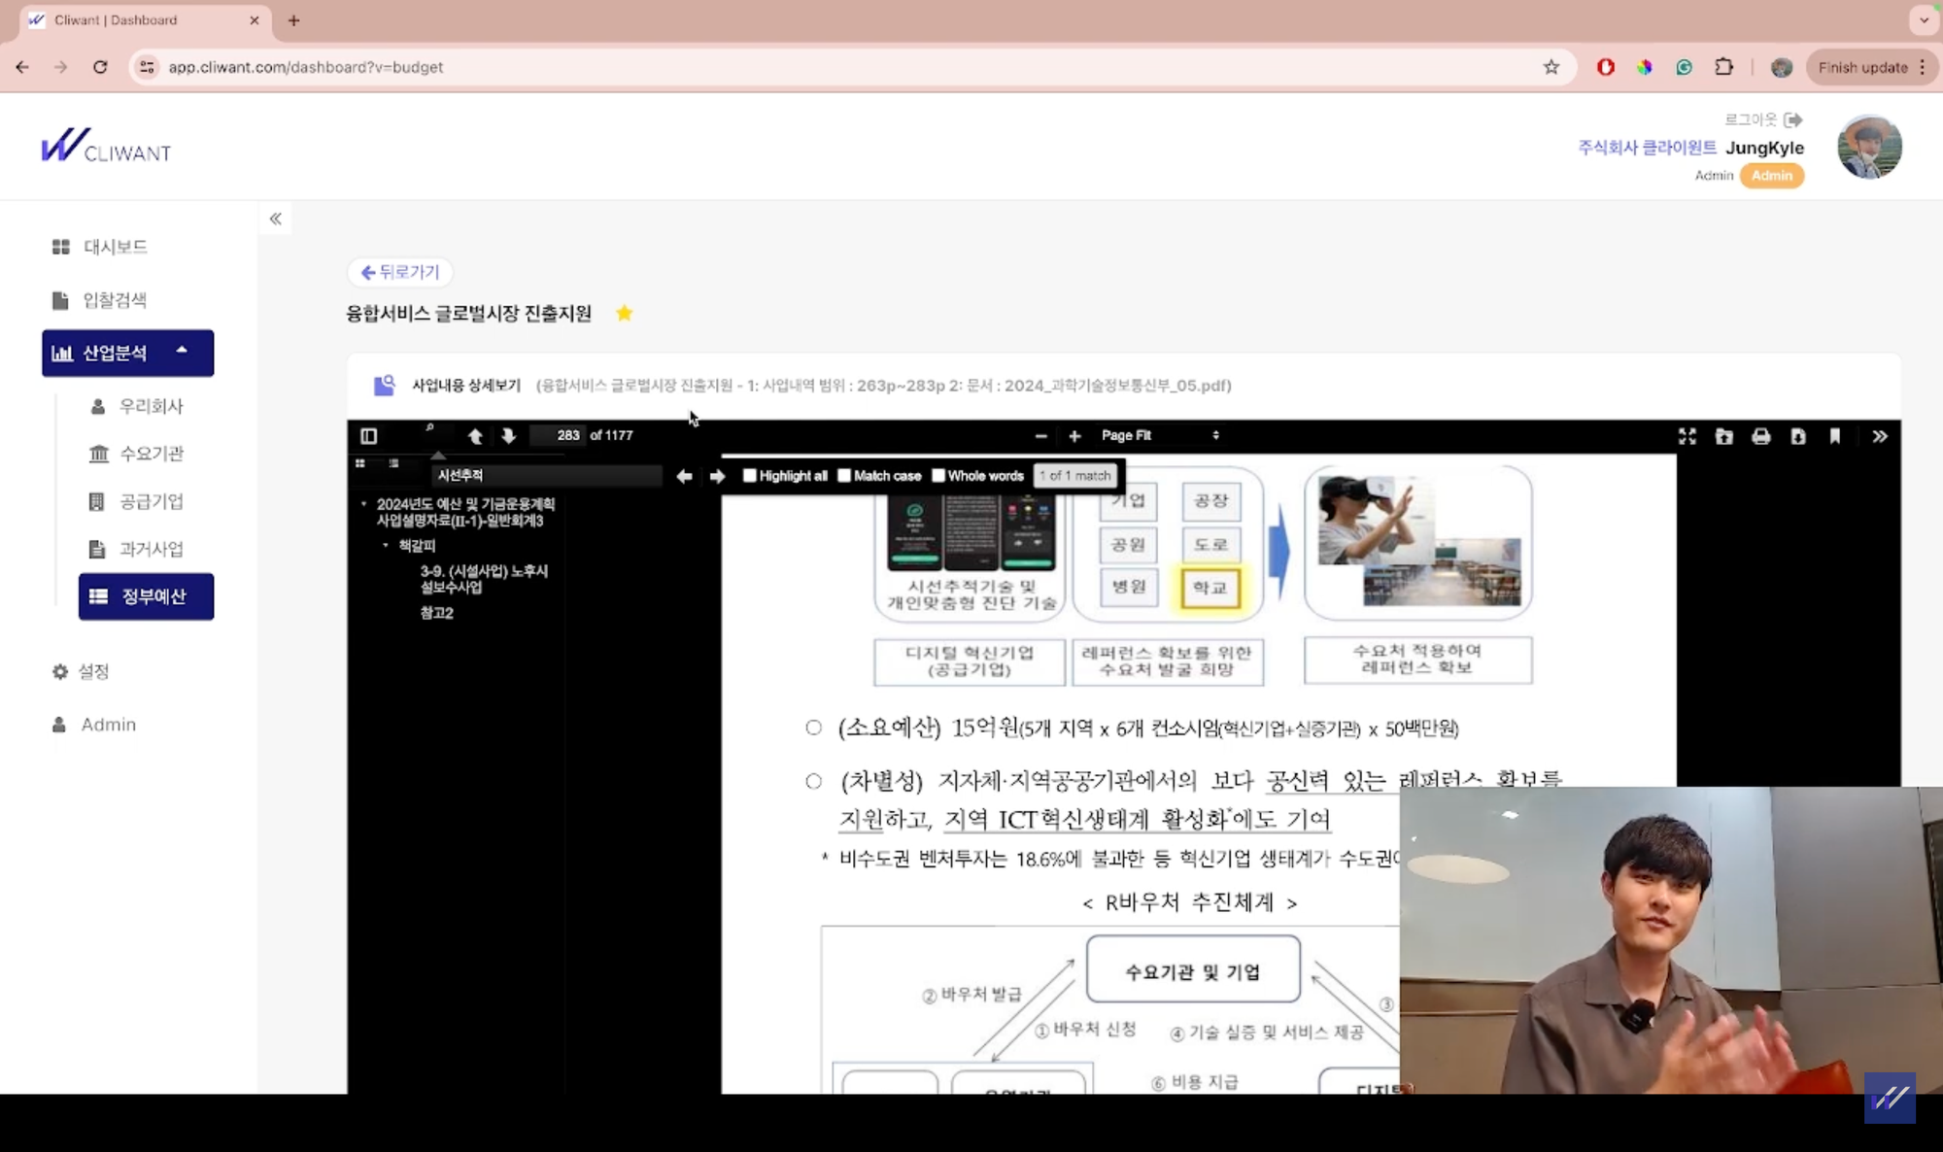Screen dimensions: 1943x1152
Task: Tick the Whole words checkbox
Action: [x=938, y=476]
